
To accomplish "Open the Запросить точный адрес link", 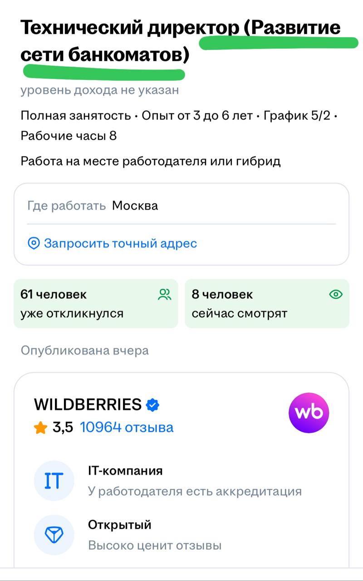I will click(x=120, y=243).
